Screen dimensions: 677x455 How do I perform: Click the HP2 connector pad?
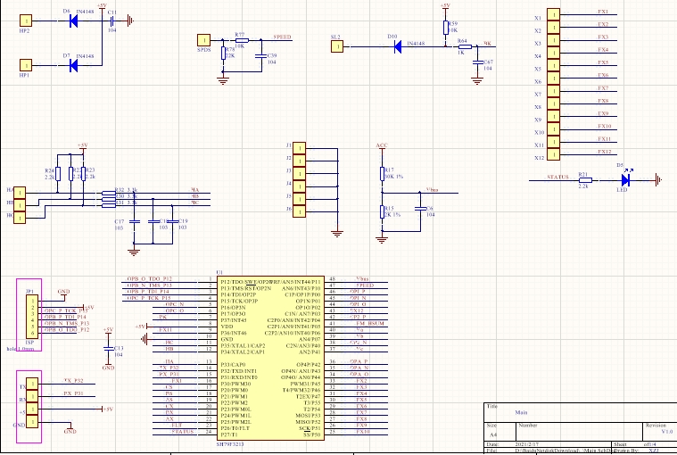tap(26, 21)
